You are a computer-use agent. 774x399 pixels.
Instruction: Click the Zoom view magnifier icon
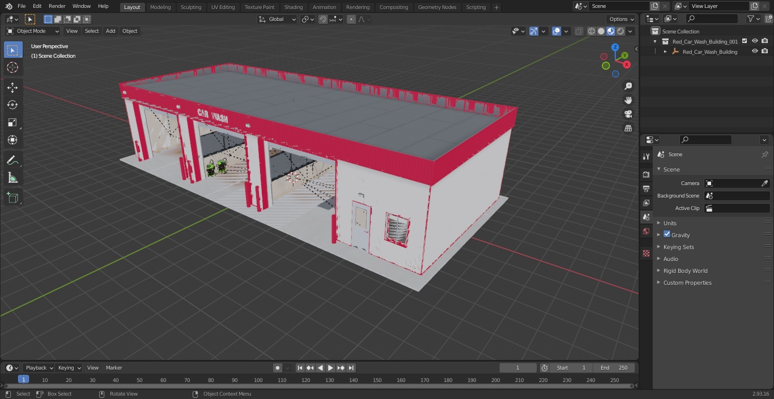pyautogui.click(x=628, y=86)
